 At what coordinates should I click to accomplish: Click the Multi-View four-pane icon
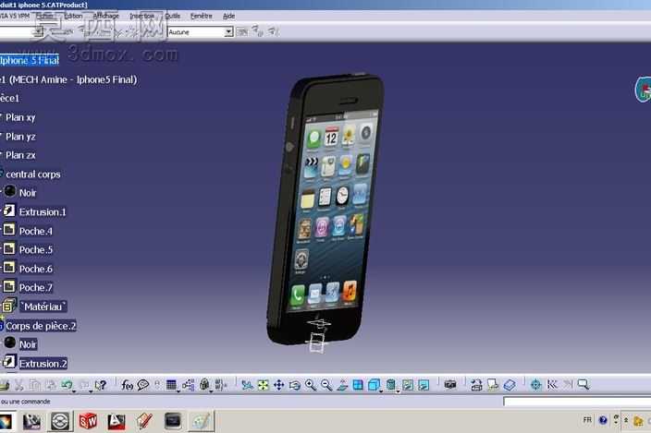tap(358, 385)
